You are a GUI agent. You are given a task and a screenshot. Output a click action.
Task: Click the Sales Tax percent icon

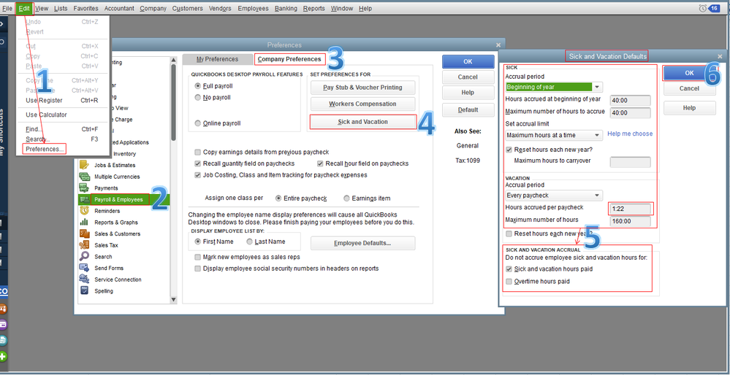click(x=84, y=245)
